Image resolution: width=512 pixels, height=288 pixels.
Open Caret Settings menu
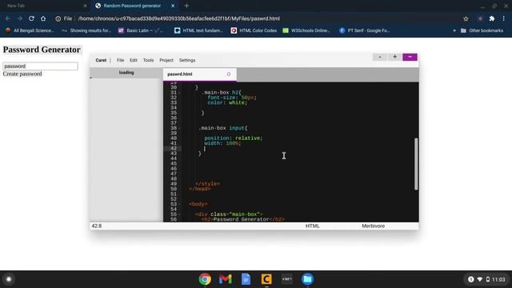coord(187,61)
